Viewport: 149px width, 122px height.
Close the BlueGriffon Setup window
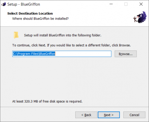click(141, 4)
